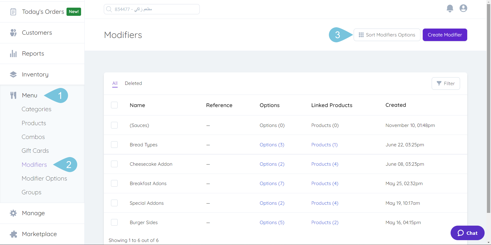Image resolution: width=491 pixels, height=245 pixels.
Task: Open Today's Orders from the sidebar
Action: tap(43, 11)
